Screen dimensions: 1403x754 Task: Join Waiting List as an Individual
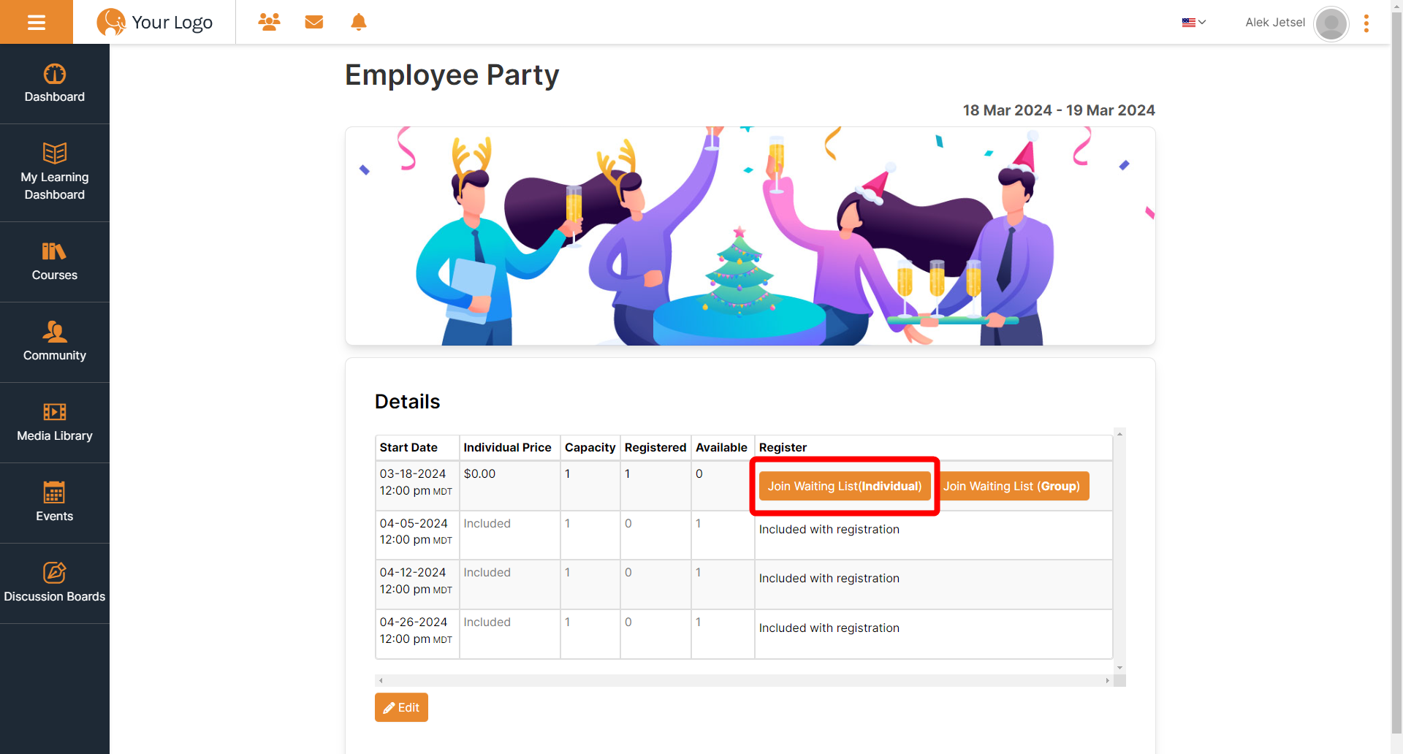[x=844, y=486]
